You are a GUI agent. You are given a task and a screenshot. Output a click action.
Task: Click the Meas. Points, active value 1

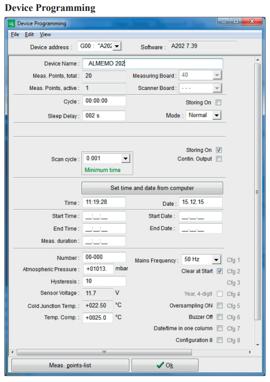(x=104, y=88)
